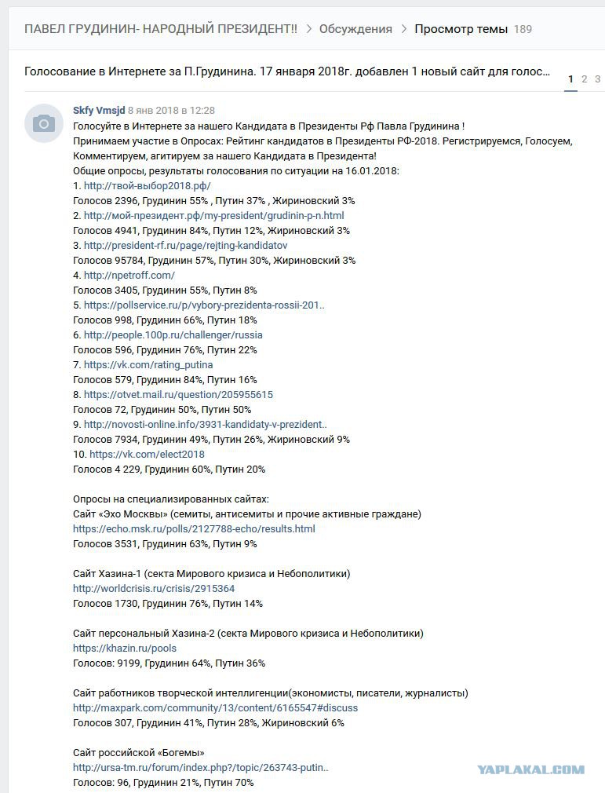
Task: Open the maxpark.com community discussion link
Action: click(x=215, y=707)
